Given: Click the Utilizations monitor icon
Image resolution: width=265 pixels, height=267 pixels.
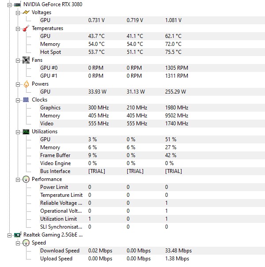Looking at the screenshot, I should (26, 132).
